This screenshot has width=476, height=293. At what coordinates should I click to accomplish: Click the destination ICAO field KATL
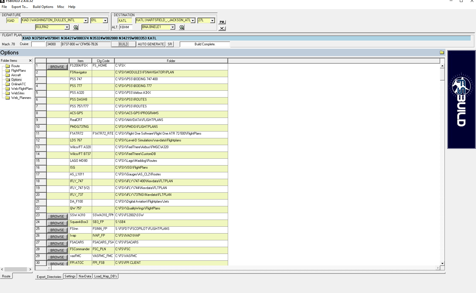125,20
